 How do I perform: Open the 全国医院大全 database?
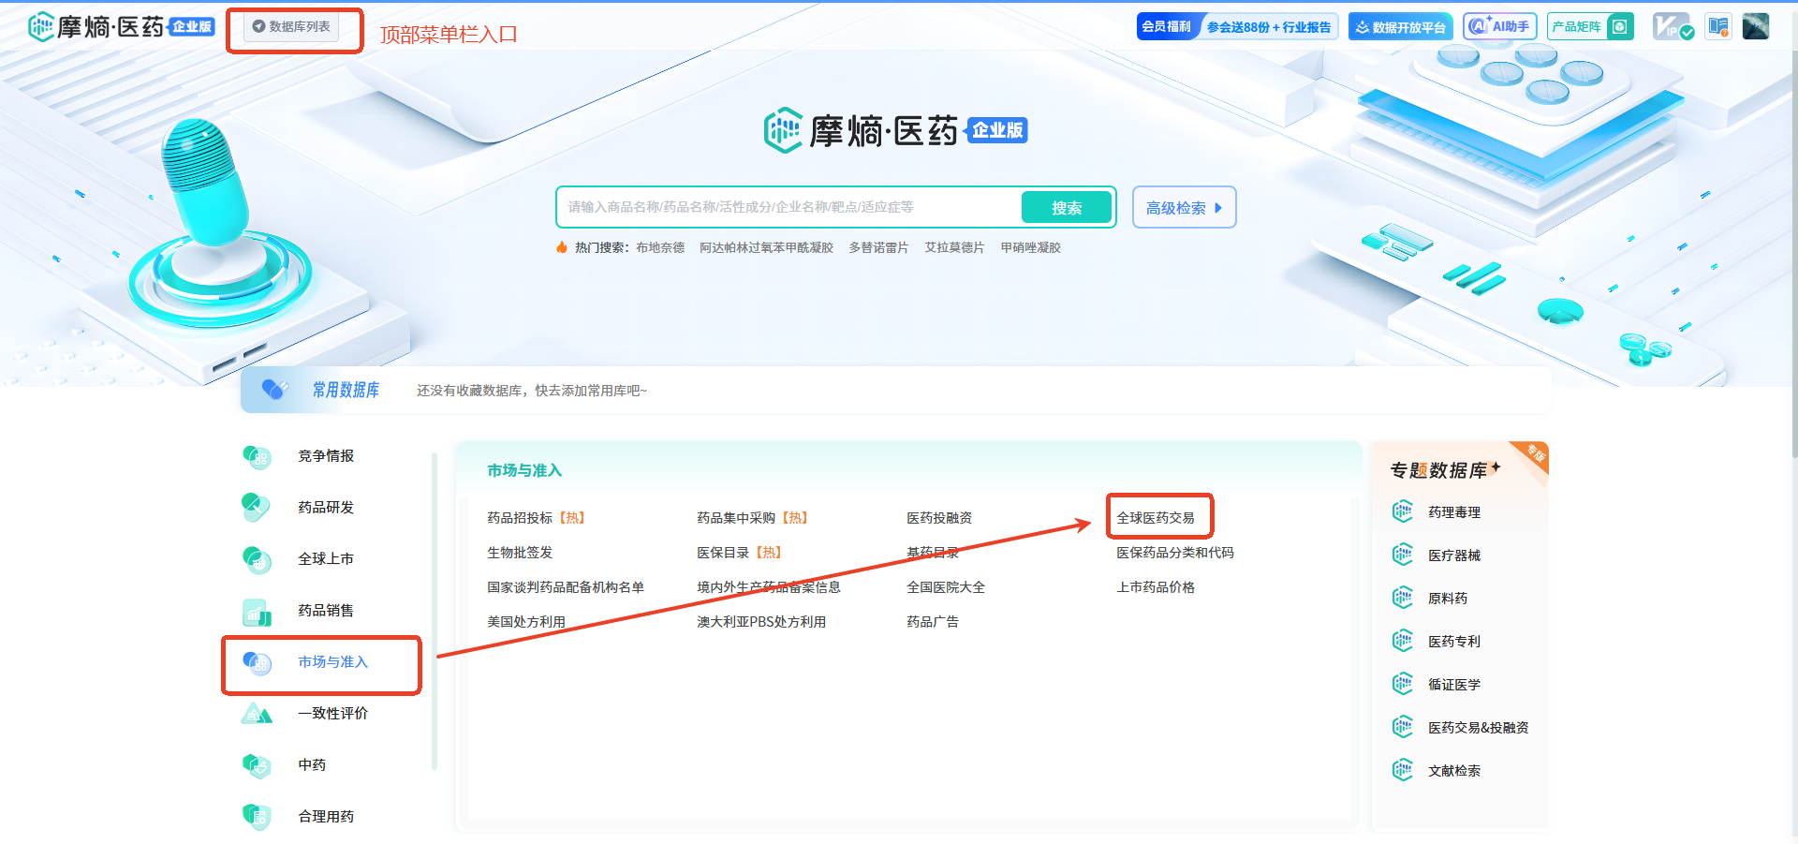click(x=946, y=587)
